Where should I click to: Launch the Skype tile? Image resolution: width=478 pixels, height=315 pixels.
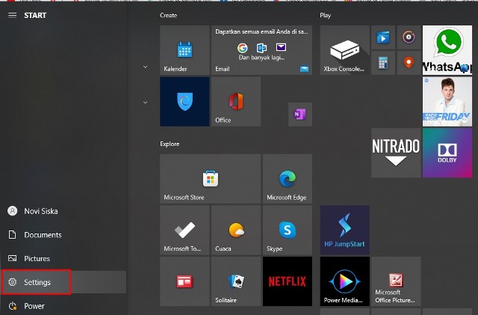287,230
